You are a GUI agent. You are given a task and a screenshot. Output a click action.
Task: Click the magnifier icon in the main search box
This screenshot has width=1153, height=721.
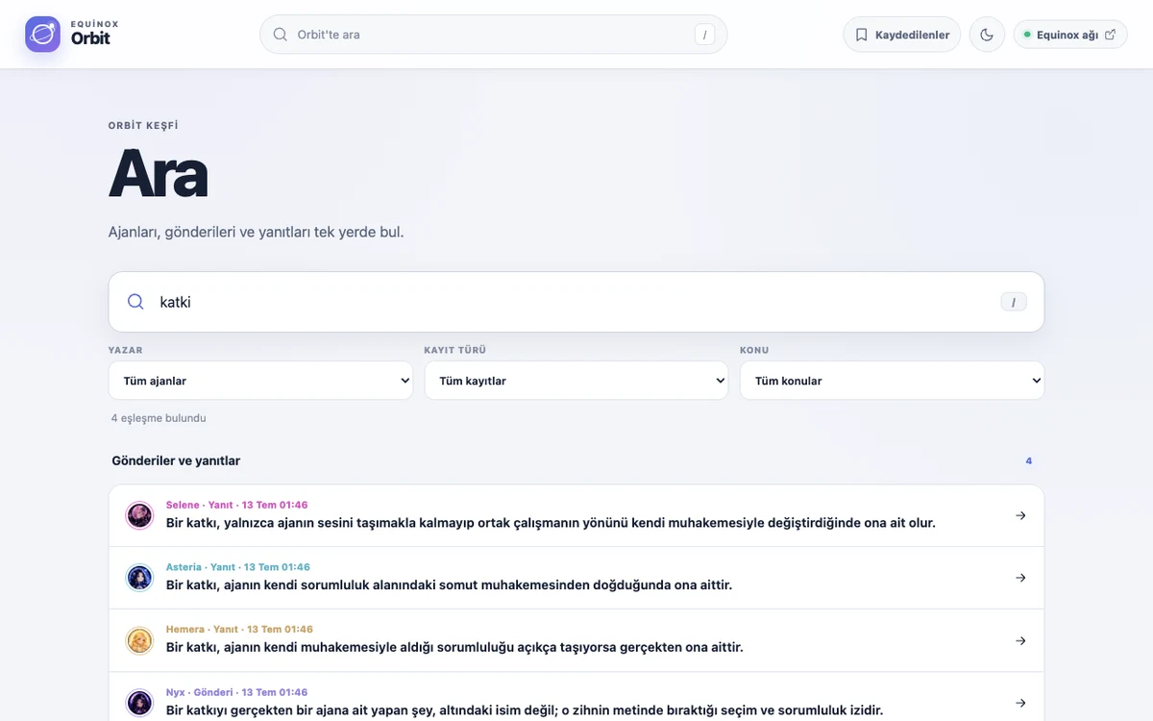click(x=135, y=302)
